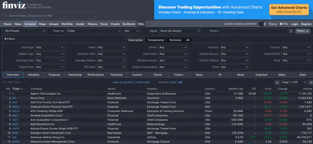Select the Snapshot view tab
The width and height of the screenshot is (313, 144).
click(261, 75)
